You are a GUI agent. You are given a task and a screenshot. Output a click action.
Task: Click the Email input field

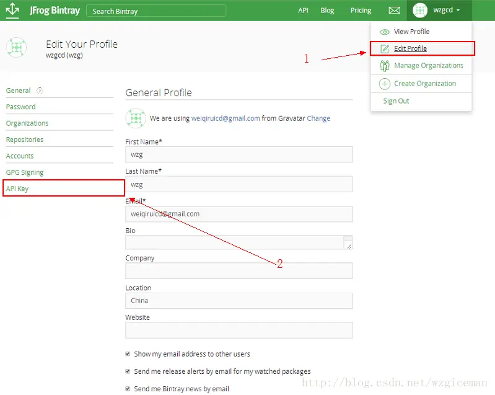click(x=239, y=214)
